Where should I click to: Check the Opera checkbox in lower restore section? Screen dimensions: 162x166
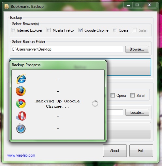pos(112,96)
